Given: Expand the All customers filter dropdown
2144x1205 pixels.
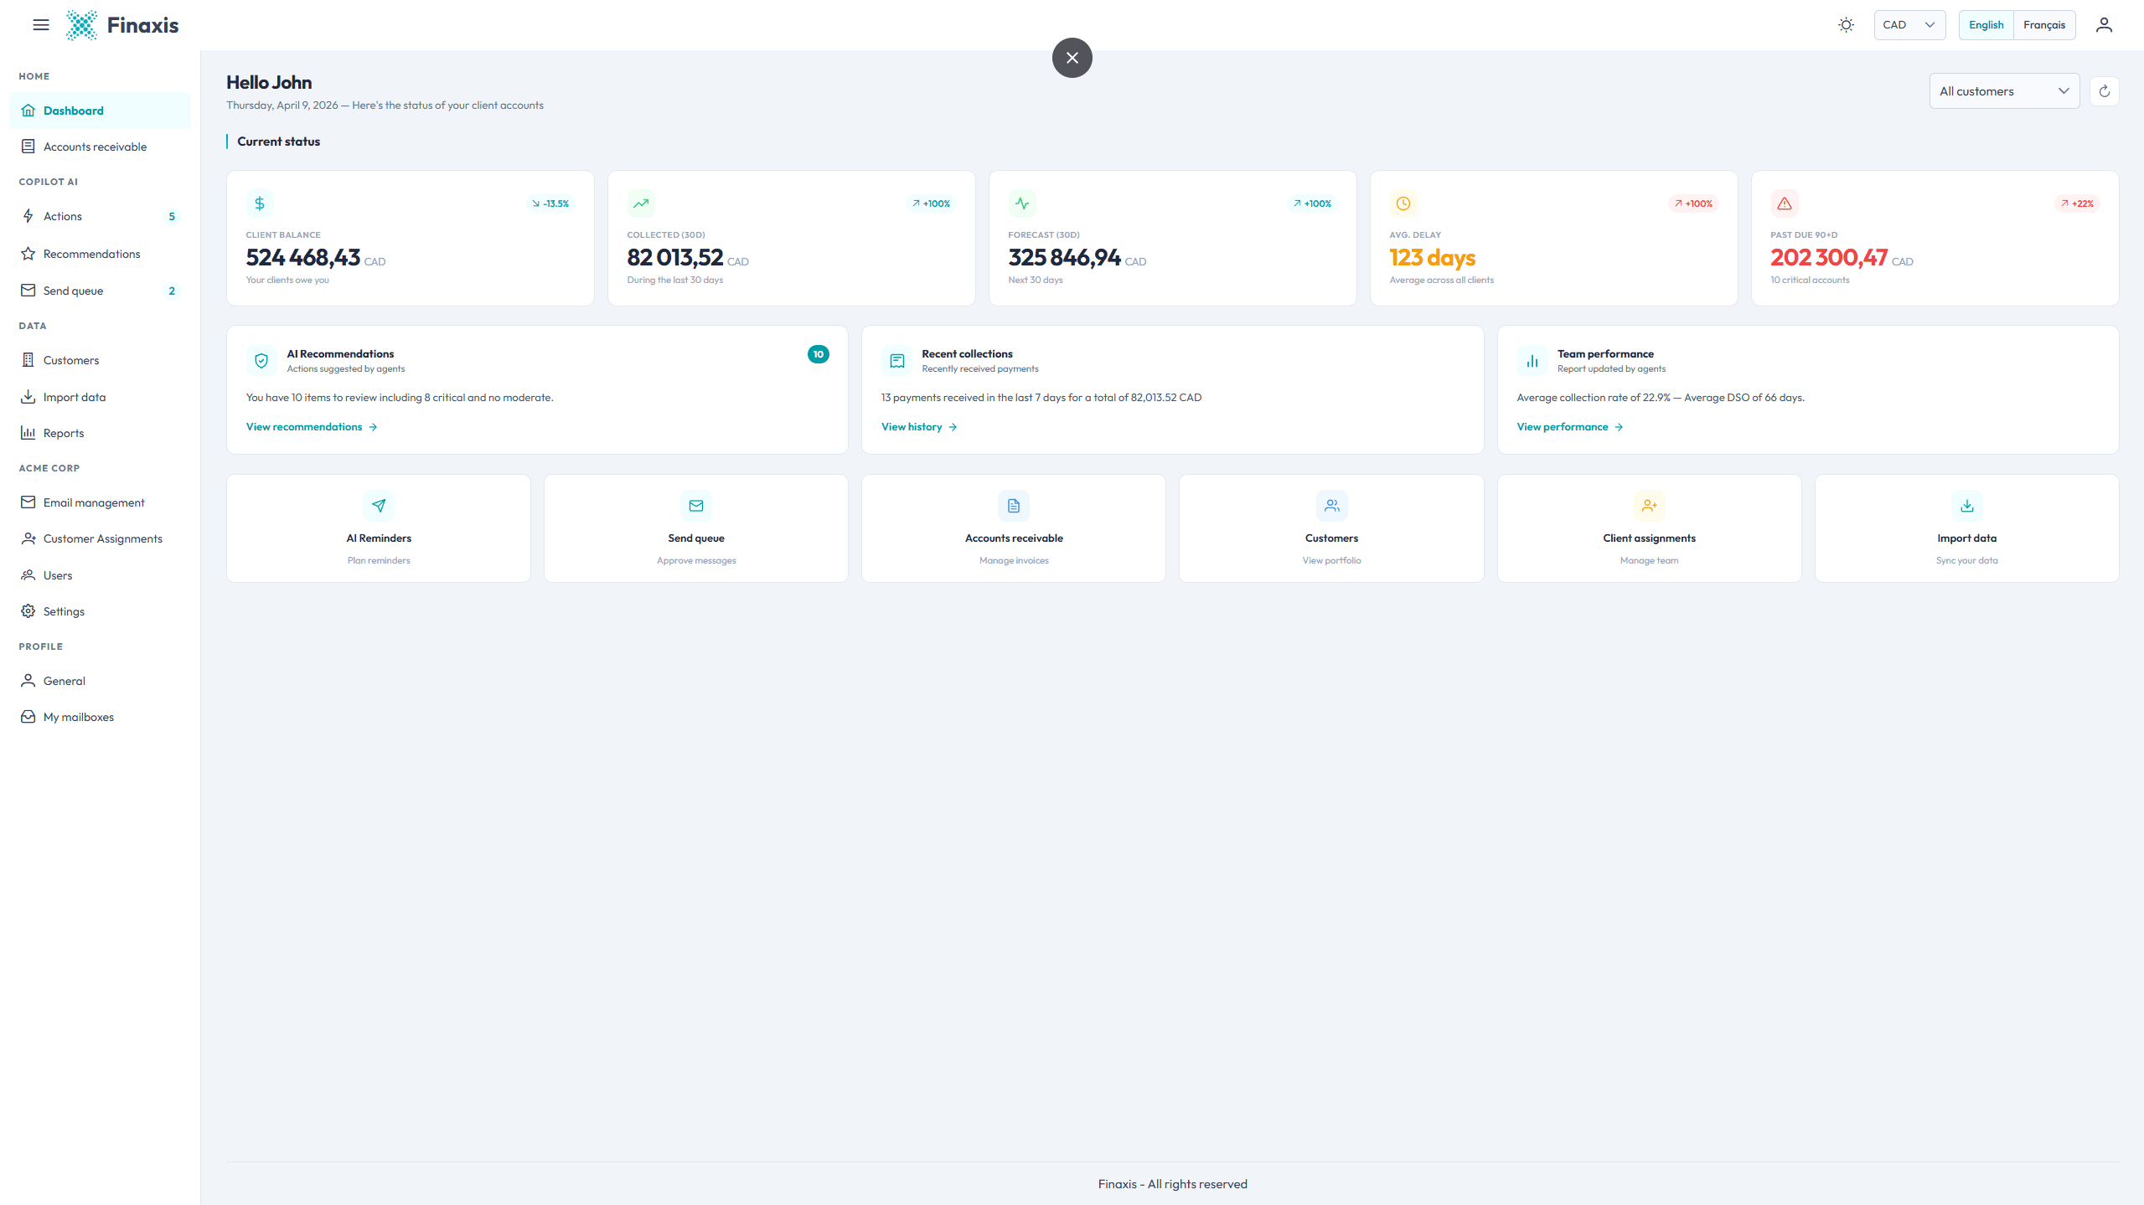Looking at the screenshot, I should point(2003,91).
